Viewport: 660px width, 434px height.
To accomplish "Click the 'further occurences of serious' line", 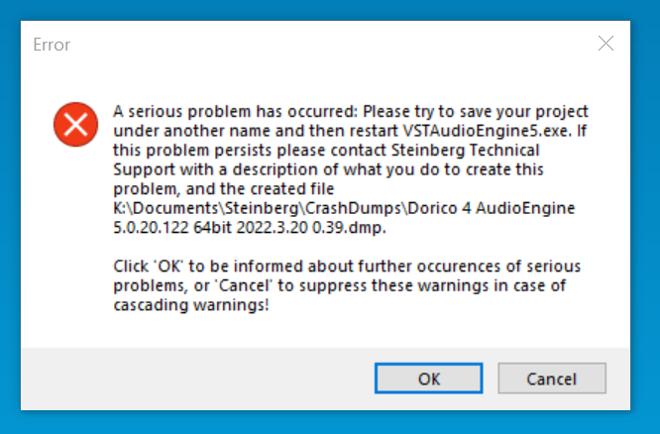I will [x=470, y=267].
